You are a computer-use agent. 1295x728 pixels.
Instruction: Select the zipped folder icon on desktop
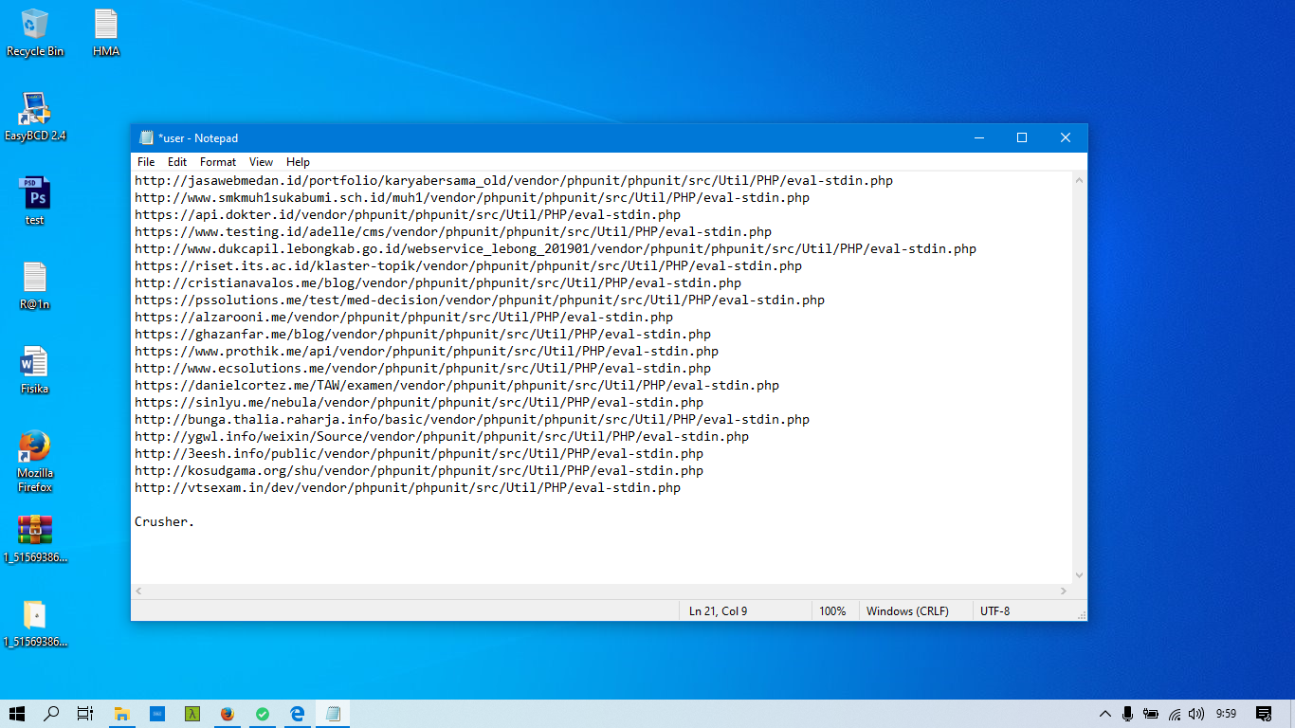[x=35, y=623]
